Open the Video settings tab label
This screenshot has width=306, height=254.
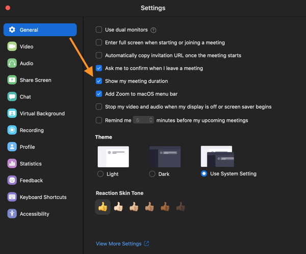(27, 46)
